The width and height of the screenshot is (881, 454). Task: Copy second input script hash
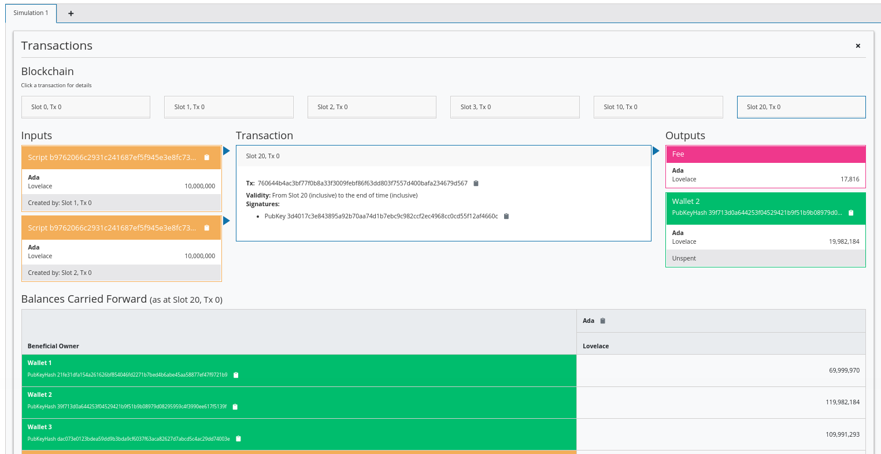pyautogui.click(x=207, y=228)
